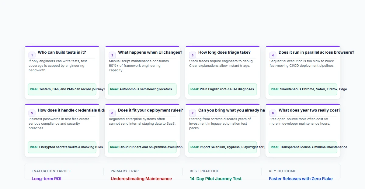Click Ideal box 'Import Selenium, Cypress, Playwright'
The height and width of the screenshot is (189, 365).
(x=223, y=147)
